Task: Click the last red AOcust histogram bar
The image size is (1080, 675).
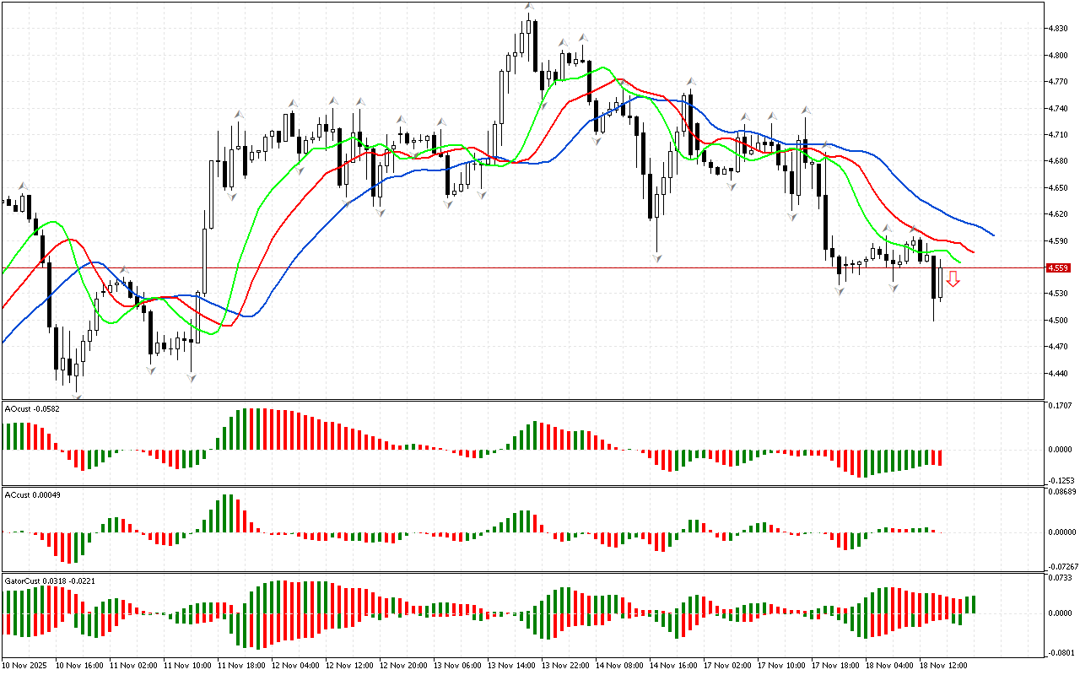Action: (x=938, y=457)
